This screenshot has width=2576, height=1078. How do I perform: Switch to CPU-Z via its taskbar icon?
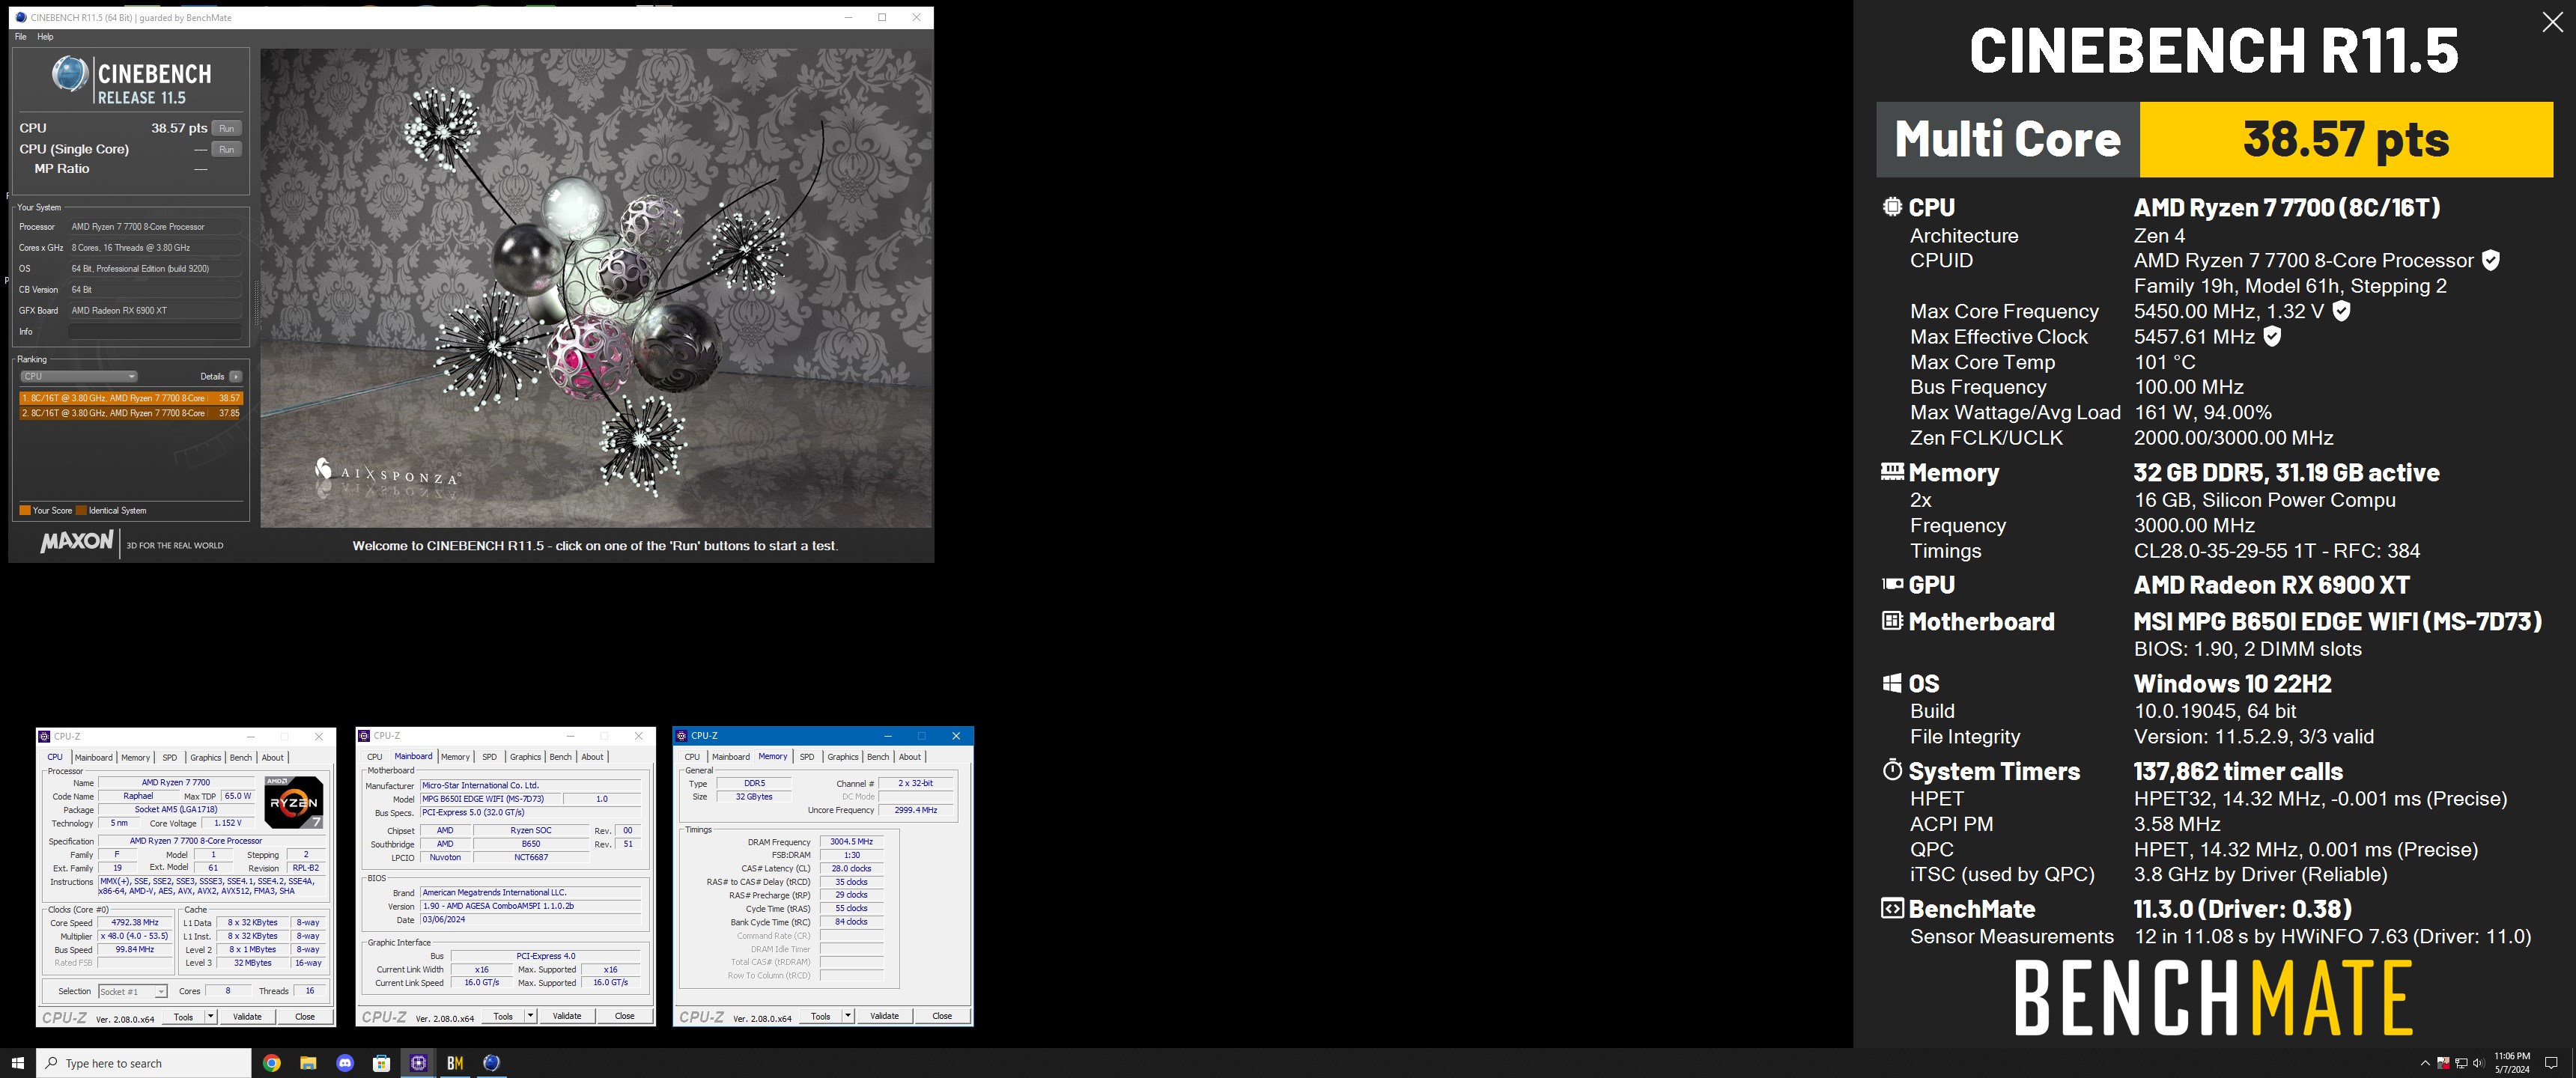click(418, 1063)
